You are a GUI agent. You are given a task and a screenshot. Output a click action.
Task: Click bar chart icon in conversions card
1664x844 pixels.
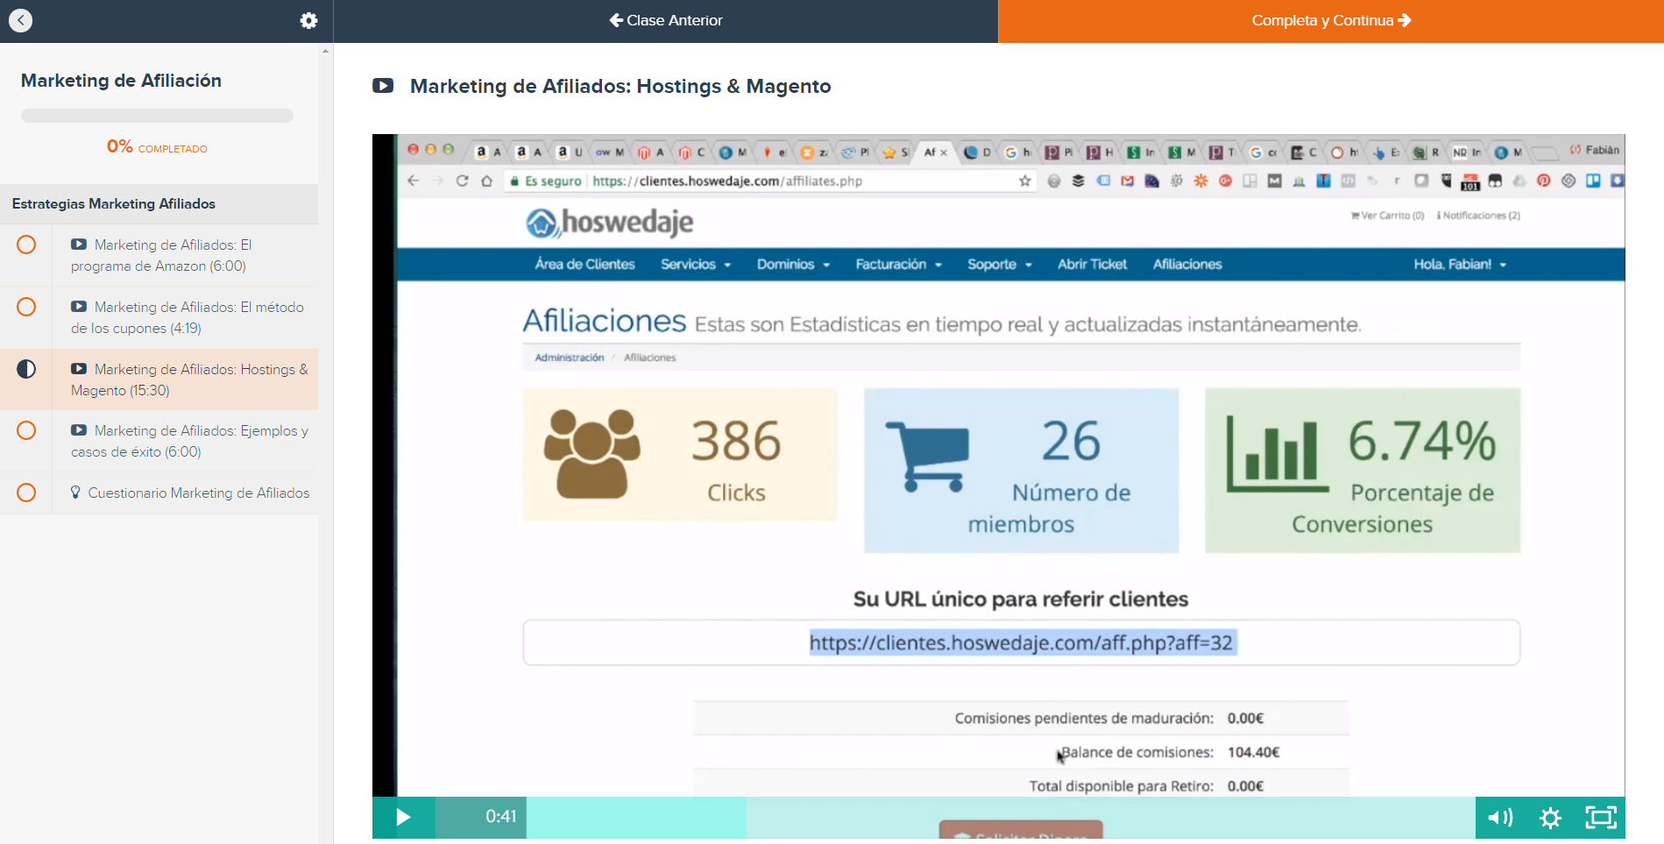1276,454
